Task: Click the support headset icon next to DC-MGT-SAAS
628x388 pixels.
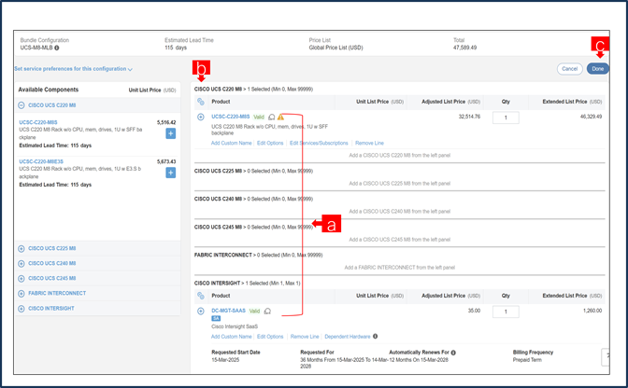Action: [x=267, y=311]
